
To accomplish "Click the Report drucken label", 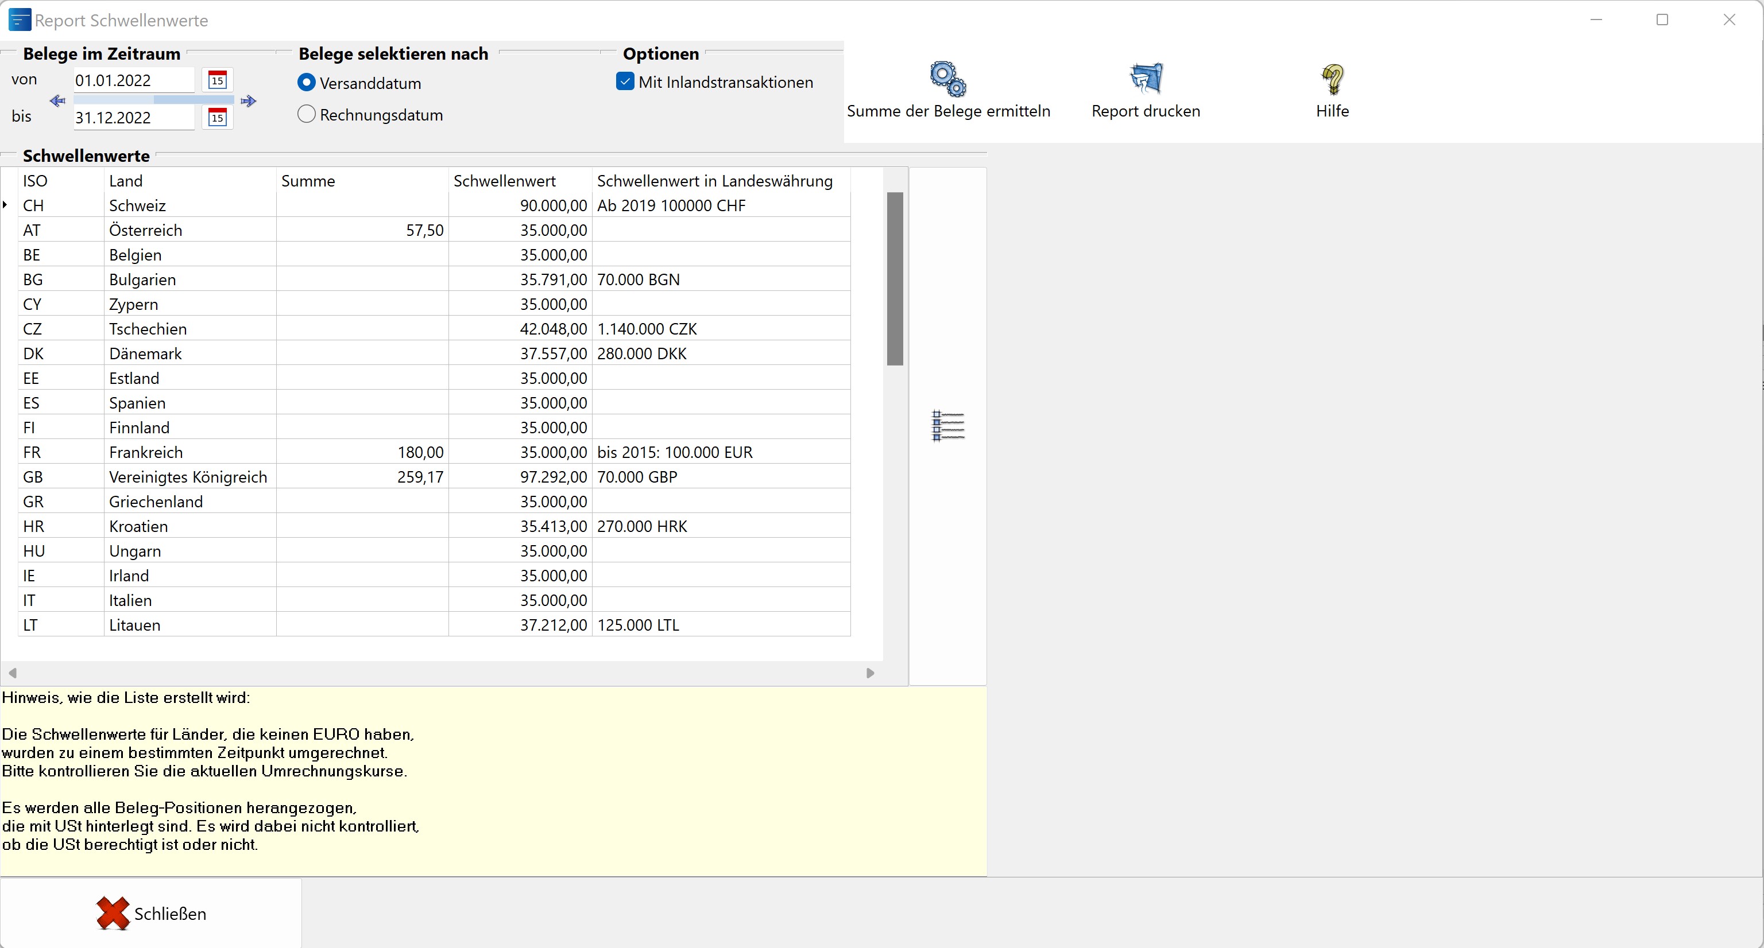I will coord(1146,111).
